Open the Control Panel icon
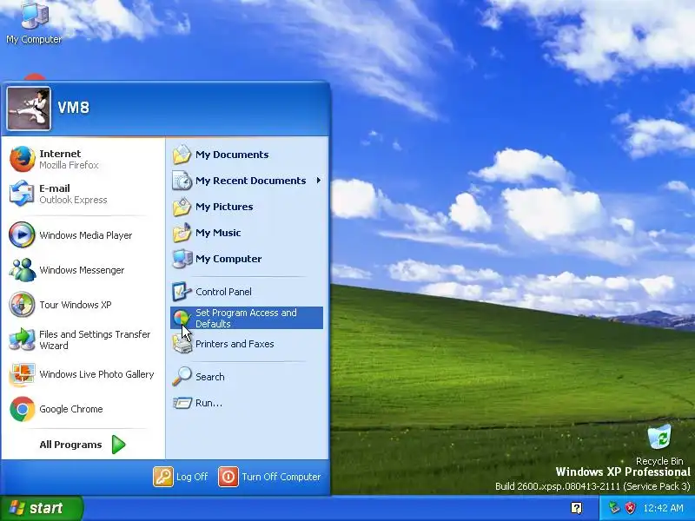The width and height of the screenshot is (695, 521). (x=182, y=292)
